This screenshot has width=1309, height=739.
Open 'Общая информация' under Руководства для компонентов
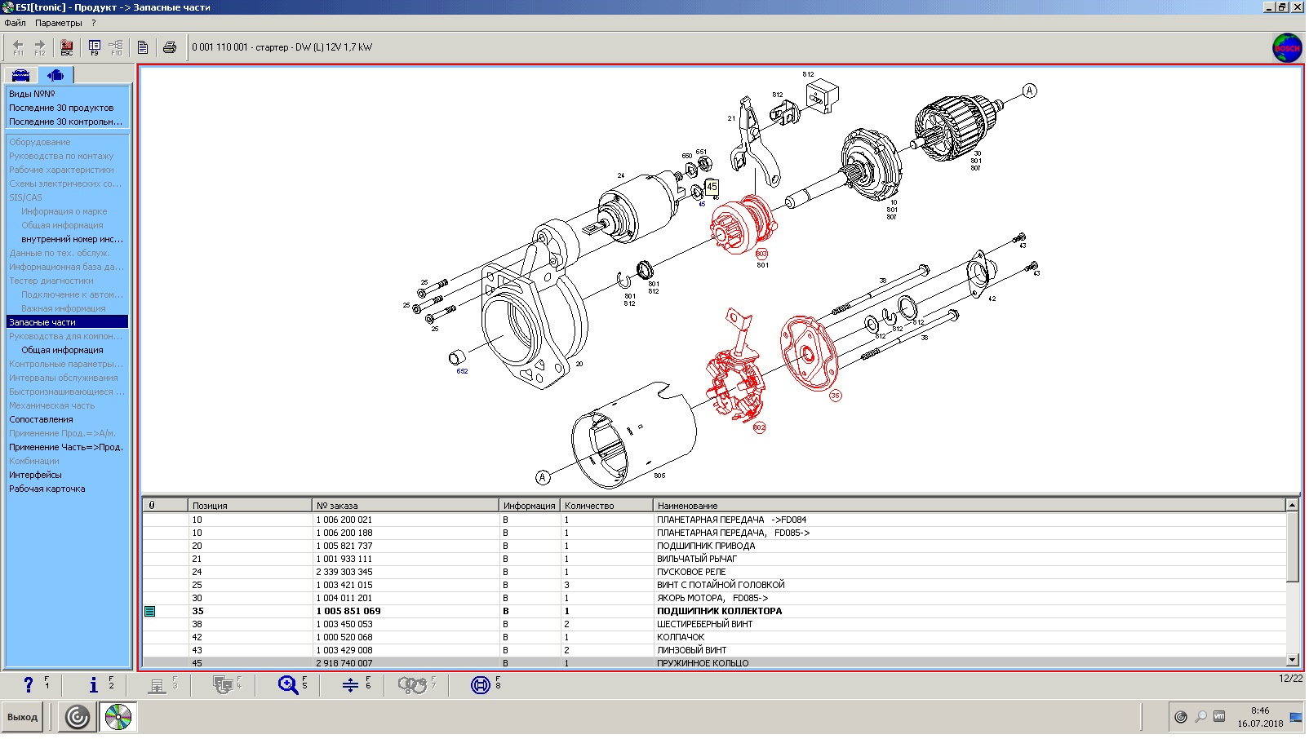click(x=62, y=350)
